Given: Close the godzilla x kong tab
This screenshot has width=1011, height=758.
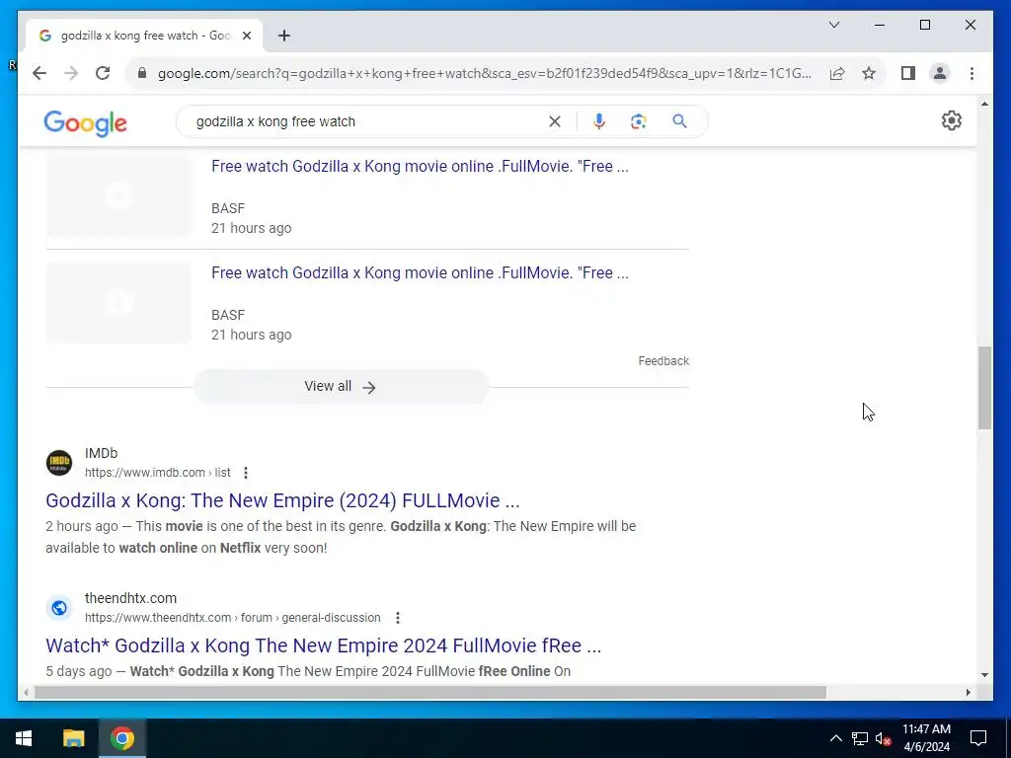Looking at the screenshot, I should [246, 36].
